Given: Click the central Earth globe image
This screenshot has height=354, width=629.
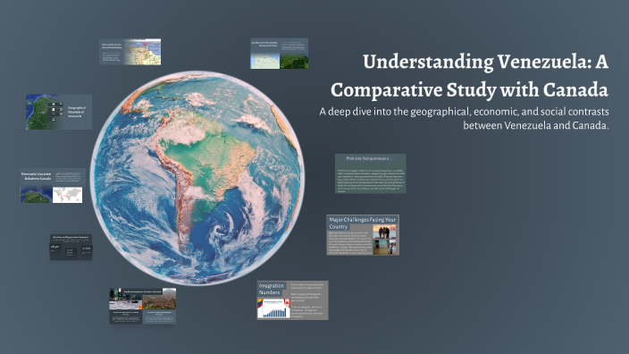Looking at the screenshot, I should 197,178.
